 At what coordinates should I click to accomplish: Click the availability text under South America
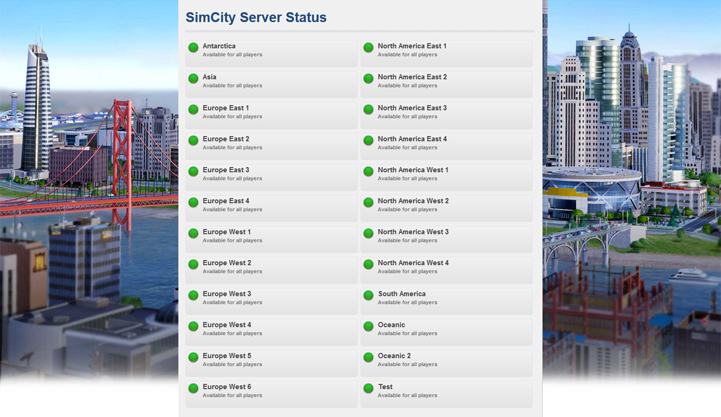(407, 303)
